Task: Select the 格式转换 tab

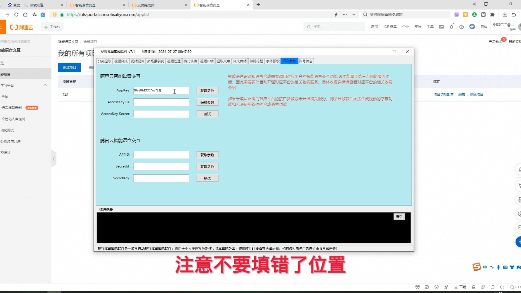Action: point(190,61)
